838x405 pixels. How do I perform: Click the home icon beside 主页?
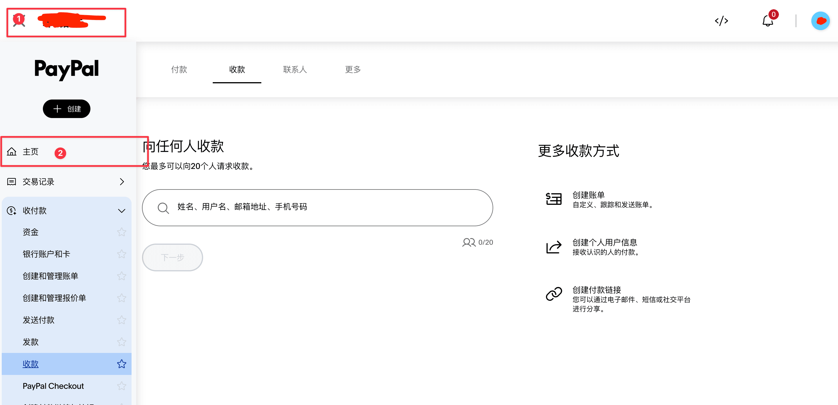coord(12,152)
